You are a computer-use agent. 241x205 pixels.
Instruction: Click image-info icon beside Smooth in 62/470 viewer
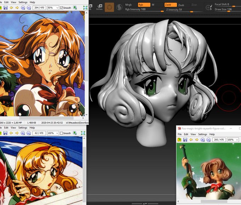click(75, 133)
